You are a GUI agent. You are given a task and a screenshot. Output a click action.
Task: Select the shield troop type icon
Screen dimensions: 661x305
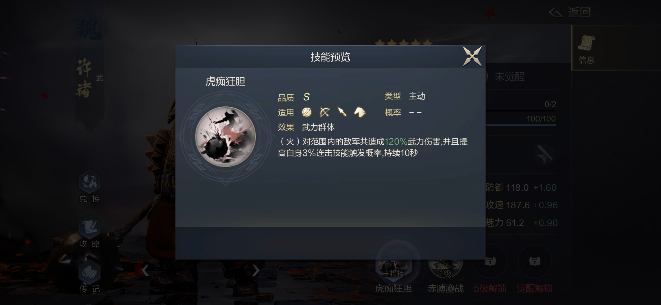point(307,112)
